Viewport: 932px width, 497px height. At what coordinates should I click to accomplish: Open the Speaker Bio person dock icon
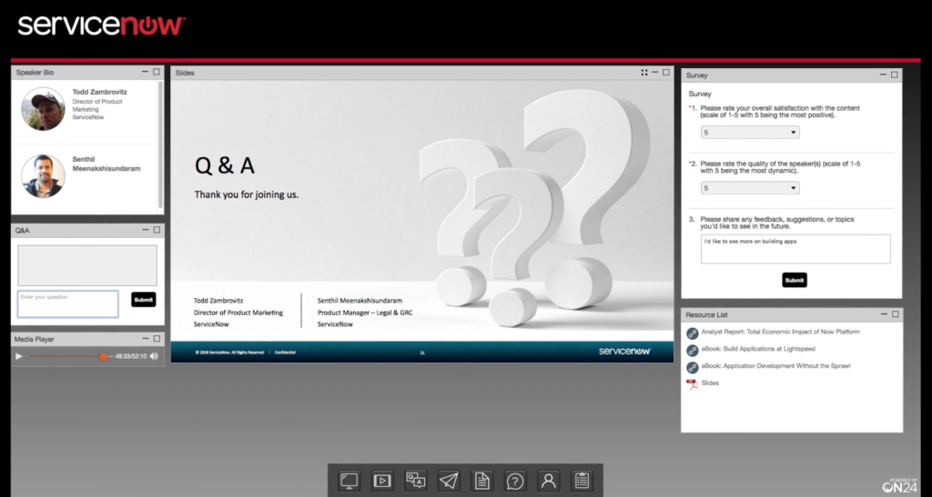coord(549,481)
